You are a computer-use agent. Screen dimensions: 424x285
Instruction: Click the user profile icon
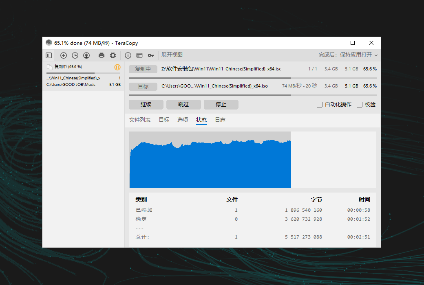click(86, 55)
